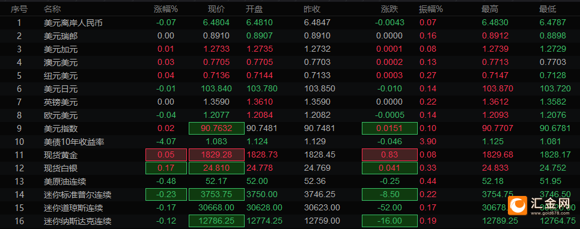Click the change value -0.0043

389,23
